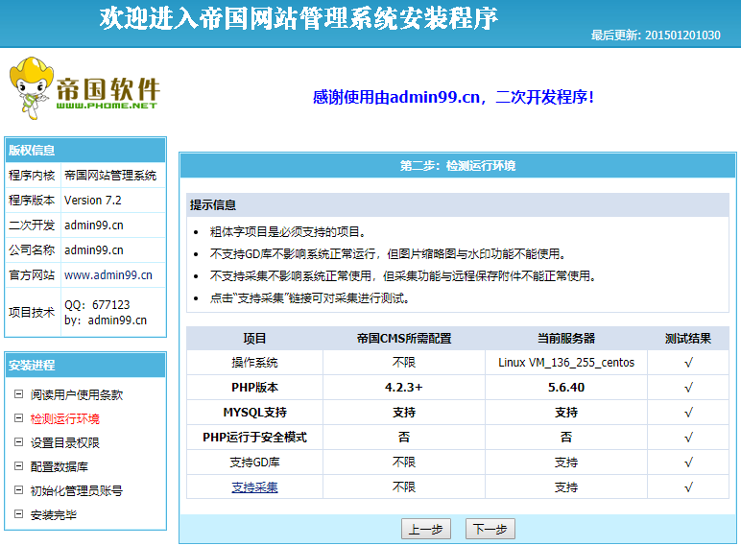
Task: Click the checkmark in the MYSQL支持 row
Action: [688, 413]
